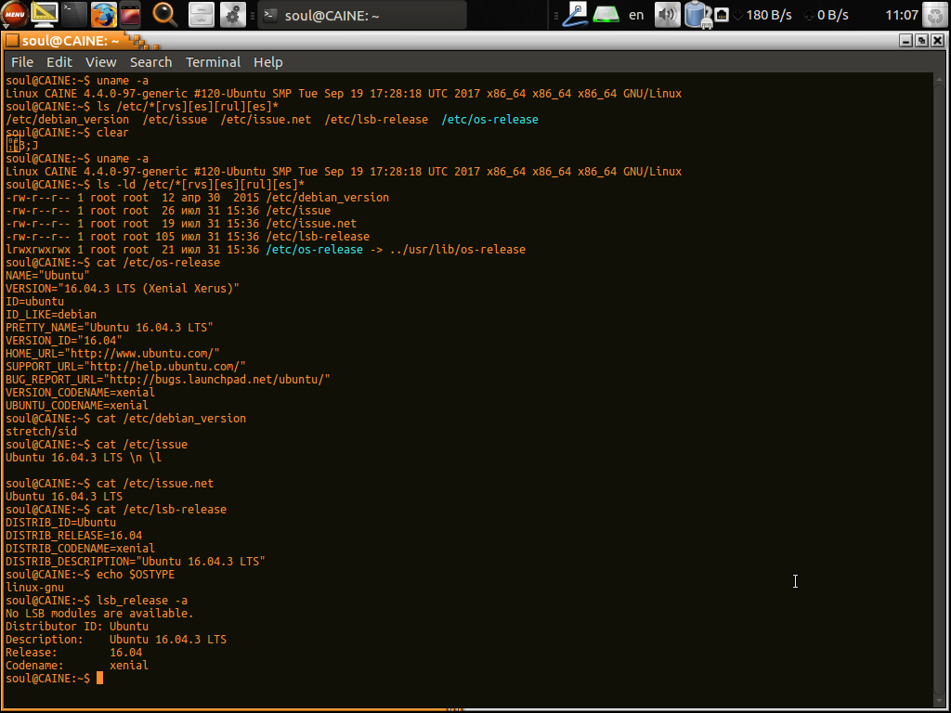Open the red MENU launcher

[x=15, y=15]
